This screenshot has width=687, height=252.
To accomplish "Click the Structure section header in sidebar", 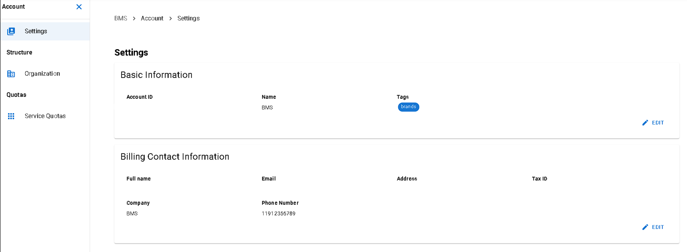I will click(19, 53).
